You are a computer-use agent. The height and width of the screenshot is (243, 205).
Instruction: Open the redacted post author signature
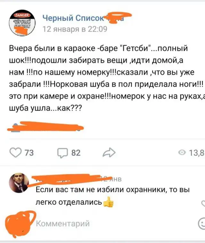pyautogui.click(x=45, y=127)
